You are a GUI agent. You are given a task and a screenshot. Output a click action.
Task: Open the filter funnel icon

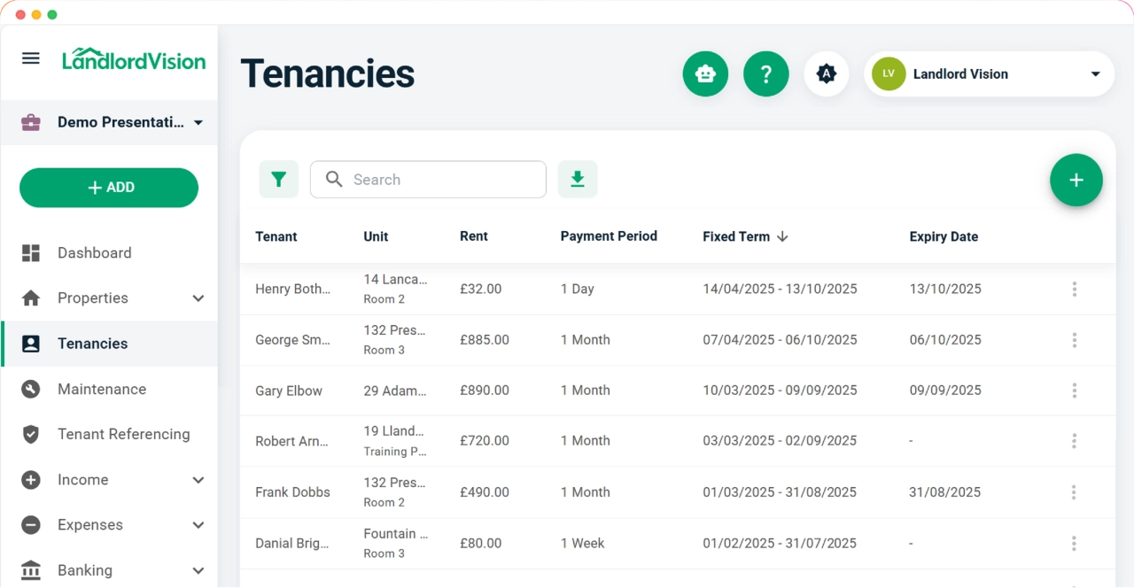pyautogui.click(x=278, y=179)
